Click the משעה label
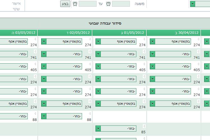This screenshot has height=140, width=210. click(x=139, y=4)
